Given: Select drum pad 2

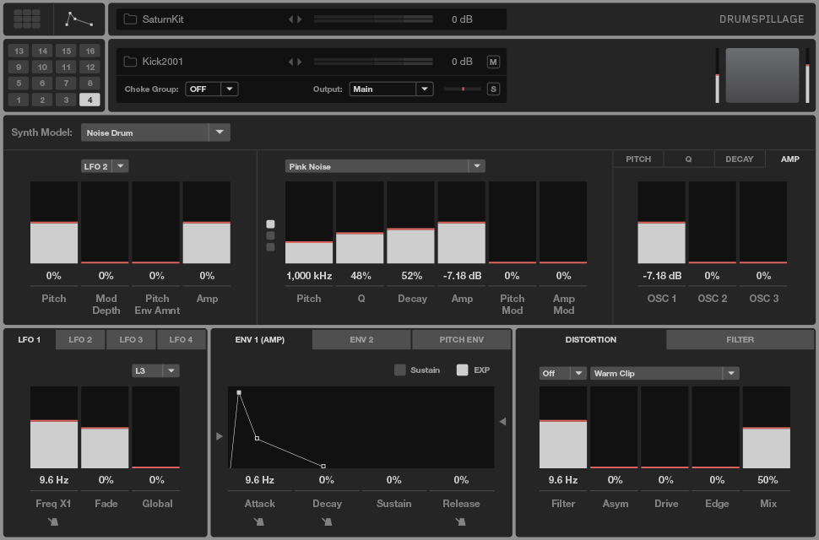Looking at the screenshot, I should pos(42,100).
